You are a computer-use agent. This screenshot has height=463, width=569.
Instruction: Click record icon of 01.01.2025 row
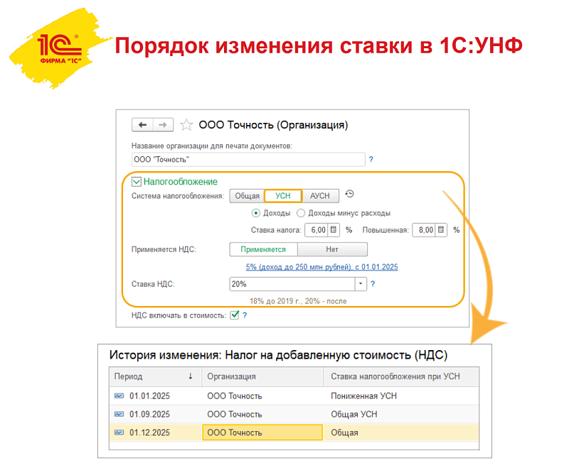pos(119,396)
